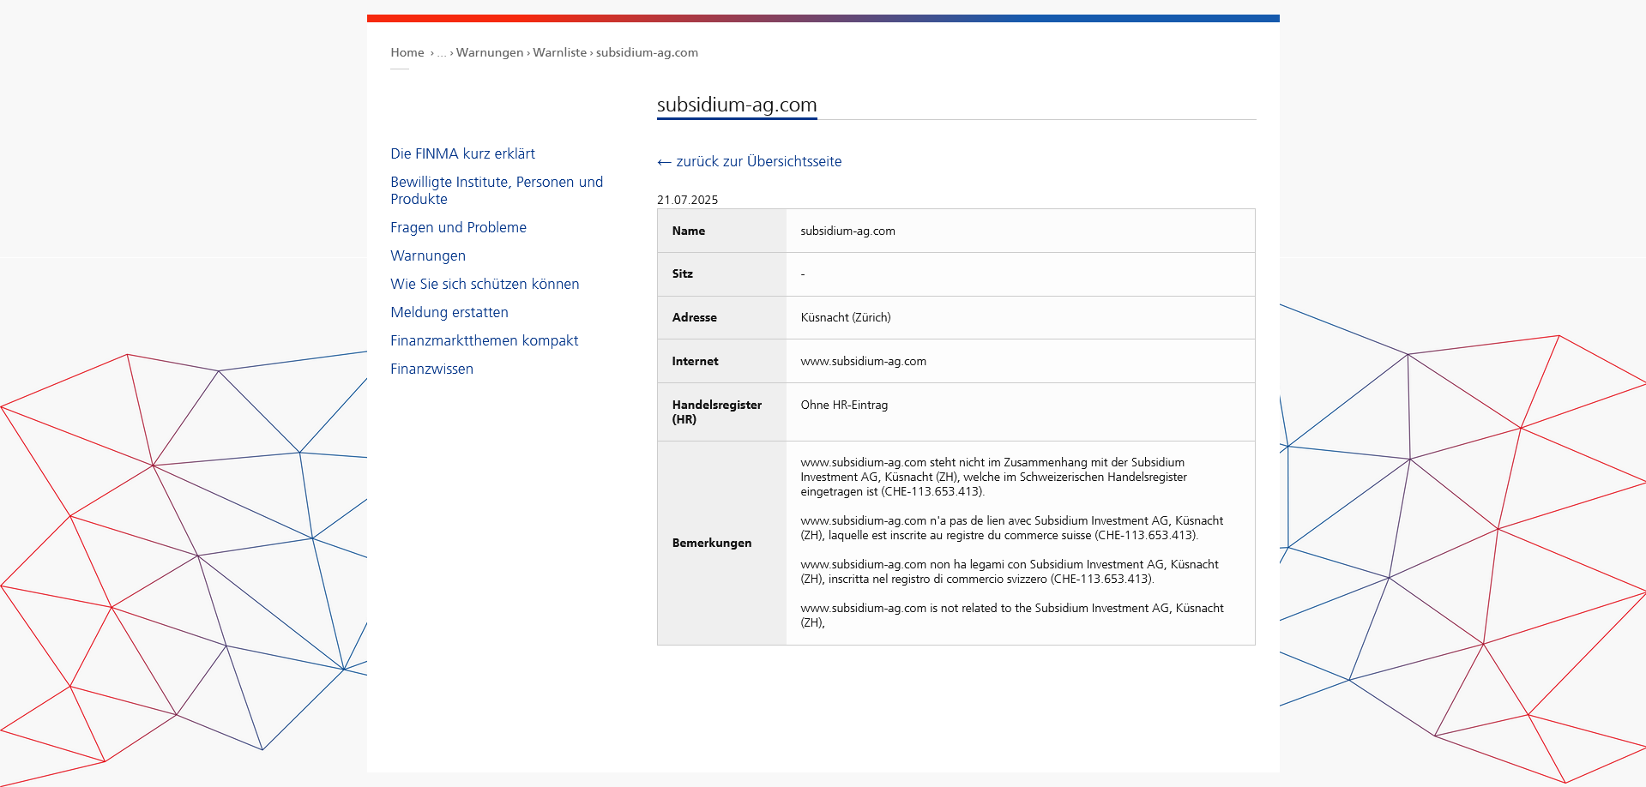1646x787 pixels.
Task: Open 'Finanzwissen' in the sidebar
Action: [x=432, y=369]
